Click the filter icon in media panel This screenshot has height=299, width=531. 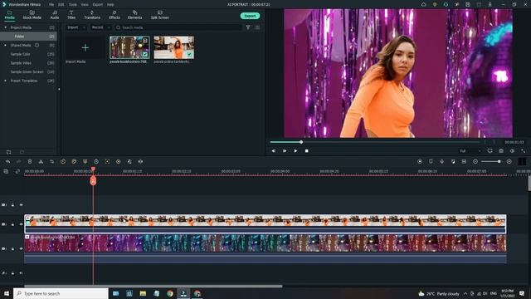(x=248, y=27)
